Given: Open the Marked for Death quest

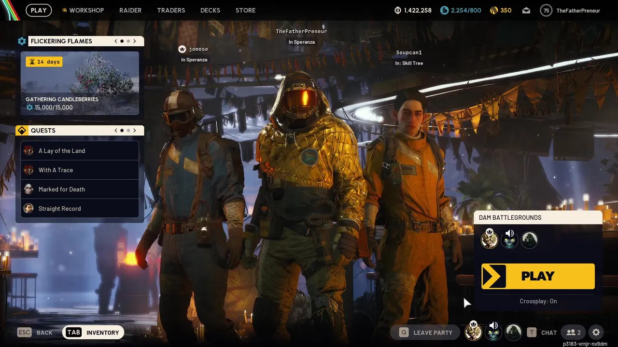Looking at the screenshot, I should [x=80, y=189].
